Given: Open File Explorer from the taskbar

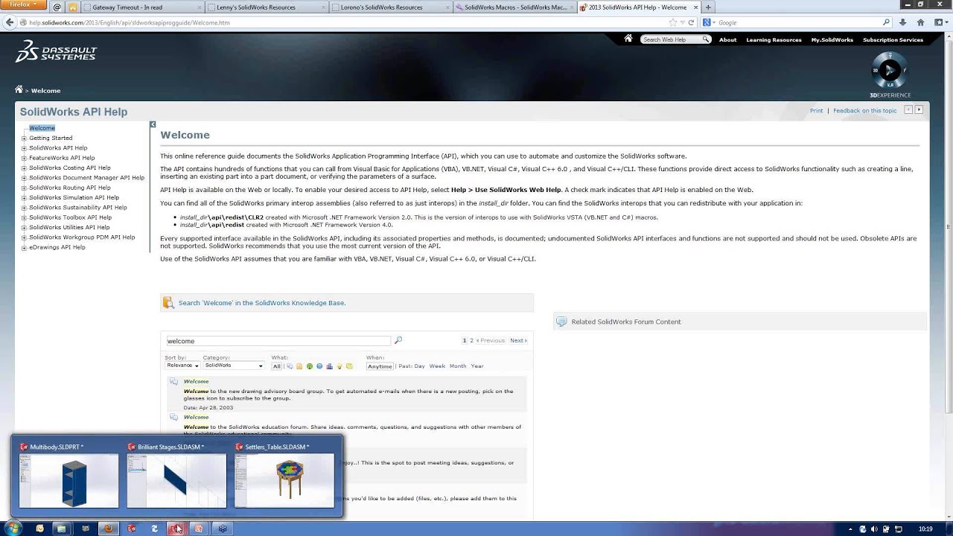Looking at the screenshot, I should [62, 529].
